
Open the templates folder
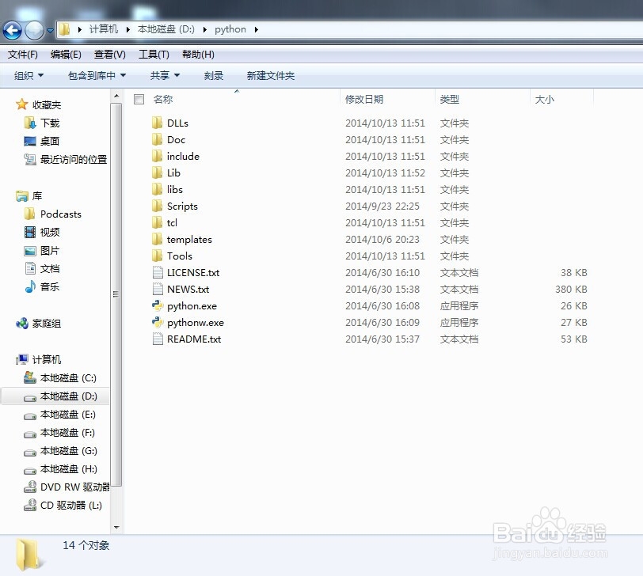tap(188, 239)
